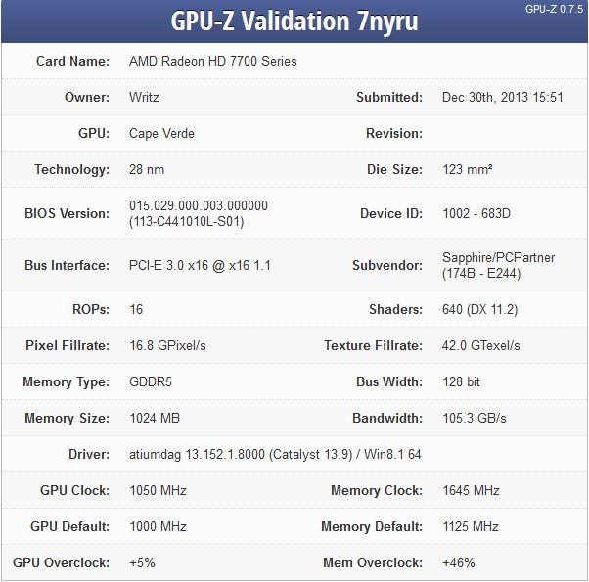Viewport: 589px width, 582px height.
Task: Click the 'Texture Fillrate:' label
Action: [374, 345]
